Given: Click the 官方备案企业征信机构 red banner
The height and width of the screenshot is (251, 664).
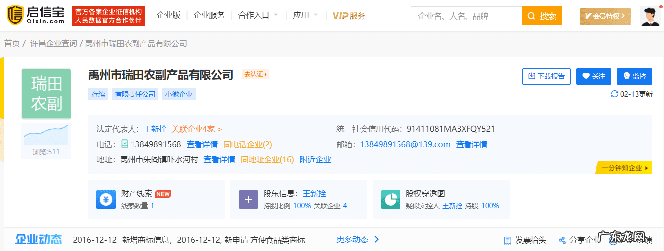Looking at the screenshot, I should [109, 16].
